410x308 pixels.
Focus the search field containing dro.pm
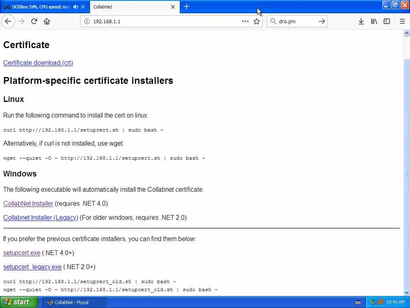(x=297, y=22)
